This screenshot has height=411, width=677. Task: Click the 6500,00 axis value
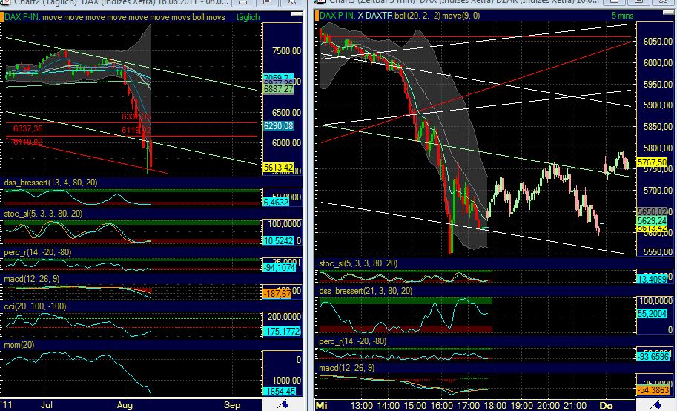point(286,112)
